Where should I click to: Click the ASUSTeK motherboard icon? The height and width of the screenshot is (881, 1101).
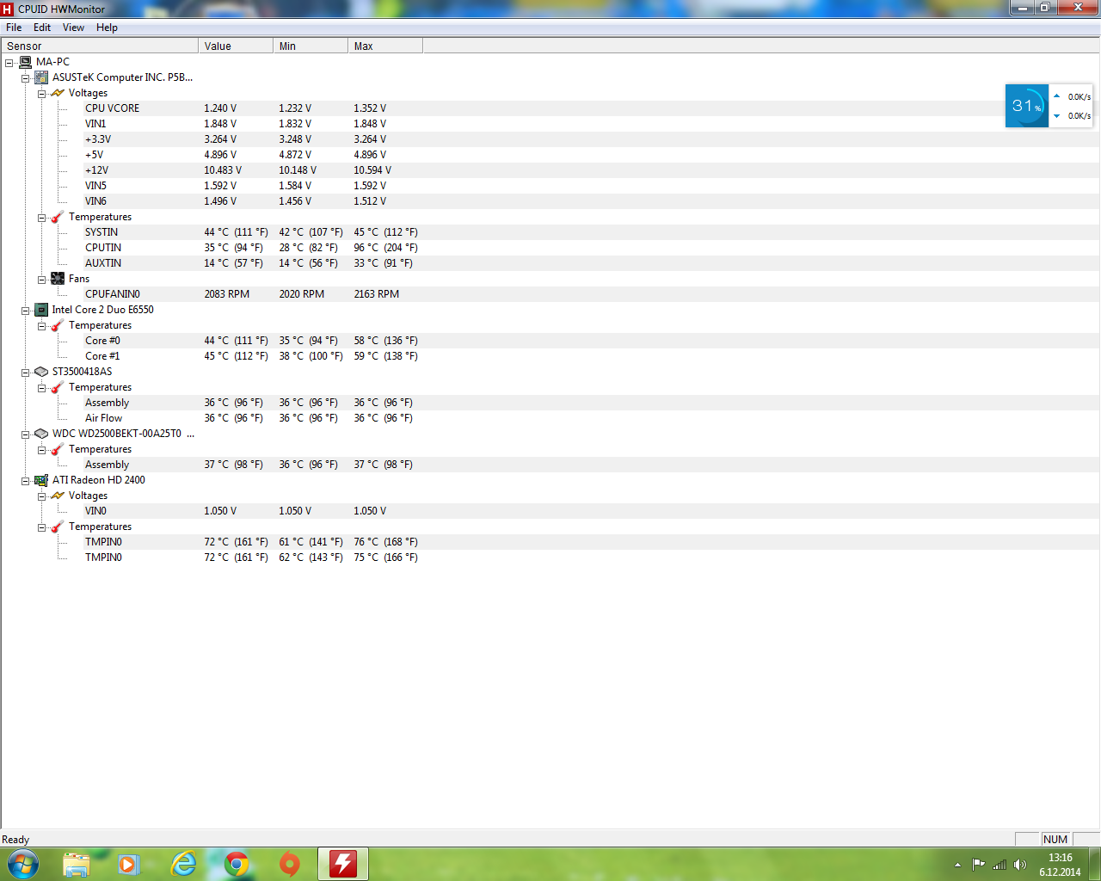tap(41, 77)
